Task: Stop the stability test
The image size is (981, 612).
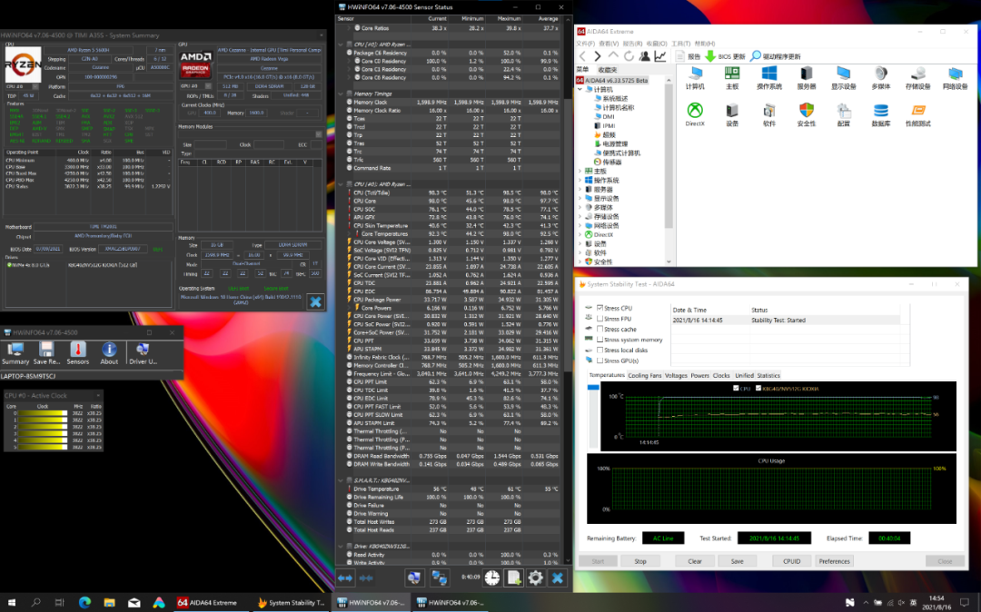Action: (x=640, y=561)
